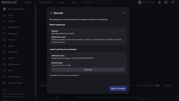Open the Charts navigation tab

[29, 2]
